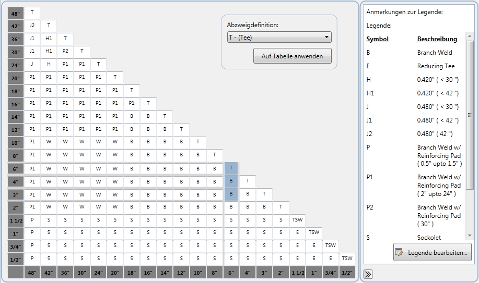Click the Symbol column header in legend
Viewport: 479px width, 283px height.
pyautogui.click(x=377, y=39)
